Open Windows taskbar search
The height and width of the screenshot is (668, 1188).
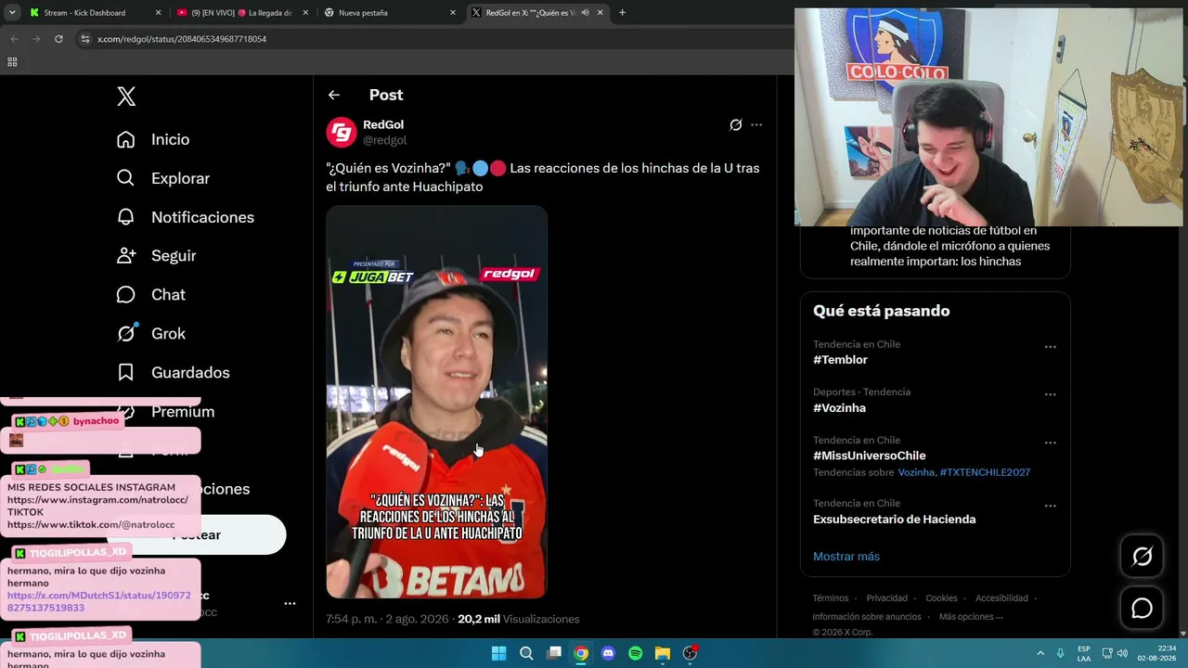pyautogui.click(x=526, y=653)
